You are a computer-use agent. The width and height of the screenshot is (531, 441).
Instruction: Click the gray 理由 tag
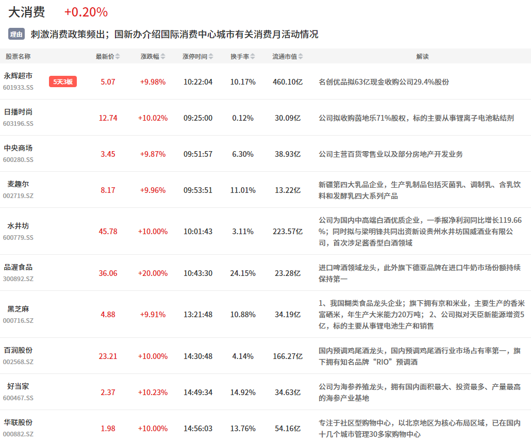point(16,35)
